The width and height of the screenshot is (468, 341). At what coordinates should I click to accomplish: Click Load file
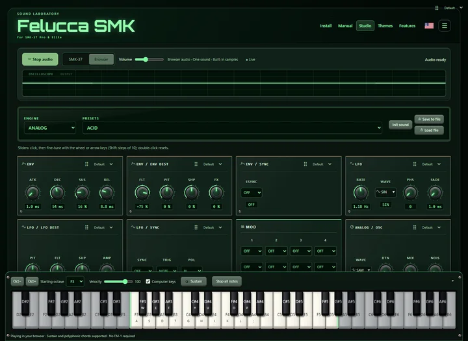pos(429,131)
